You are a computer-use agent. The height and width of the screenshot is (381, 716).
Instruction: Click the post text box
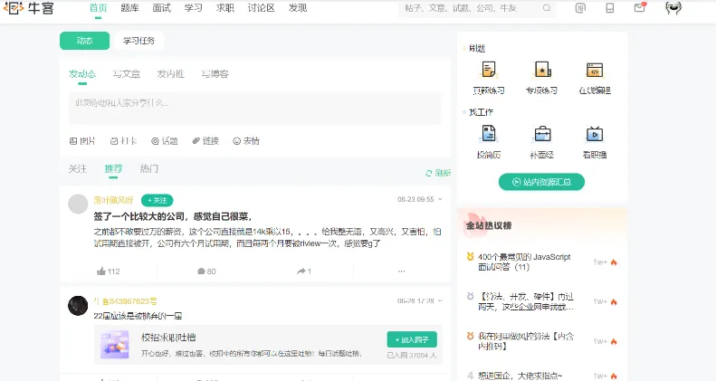pos(255,109)
